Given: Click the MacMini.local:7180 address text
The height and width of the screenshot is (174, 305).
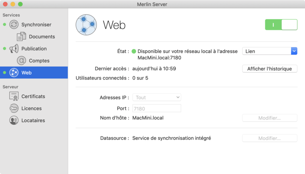Looking at the screenshot, I should tap(159, 58).
